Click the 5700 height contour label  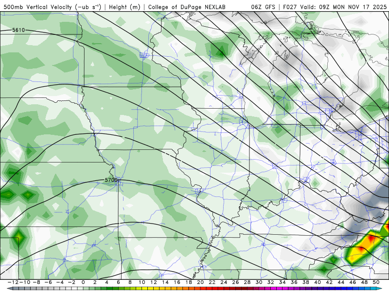pos(111,180)
